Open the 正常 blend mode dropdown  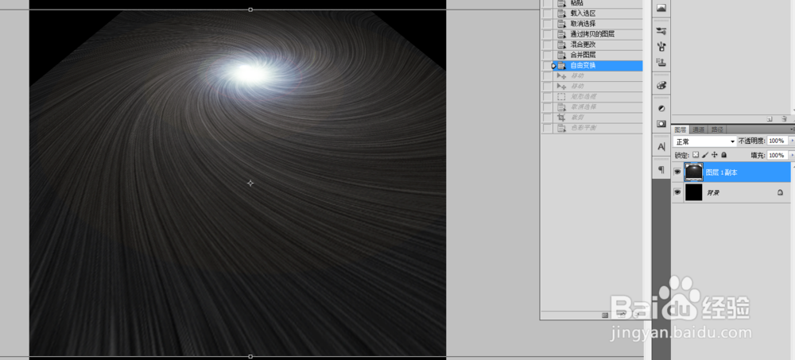704,141
